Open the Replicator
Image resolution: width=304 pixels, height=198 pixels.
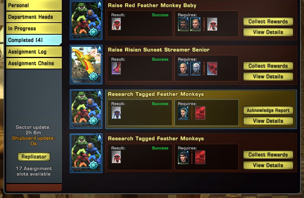coord(34,157)
